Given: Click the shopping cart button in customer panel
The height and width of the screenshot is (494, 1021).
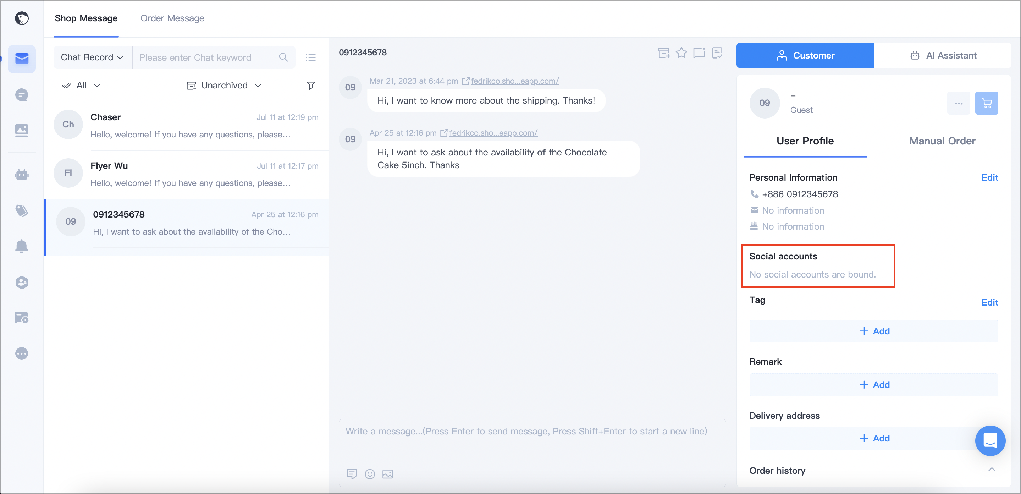Looking at the screenshot, I should (x=987, y=103).
